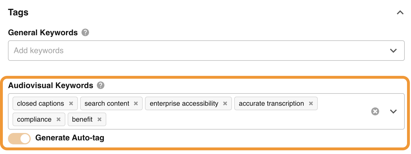Remove the 'accurate transcription' tag
The width and height of the screenshot is (411, 154).
tap(311, 104)
